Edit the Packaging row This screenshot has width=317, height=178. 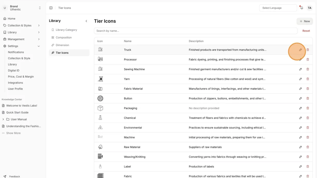(300, 108)
